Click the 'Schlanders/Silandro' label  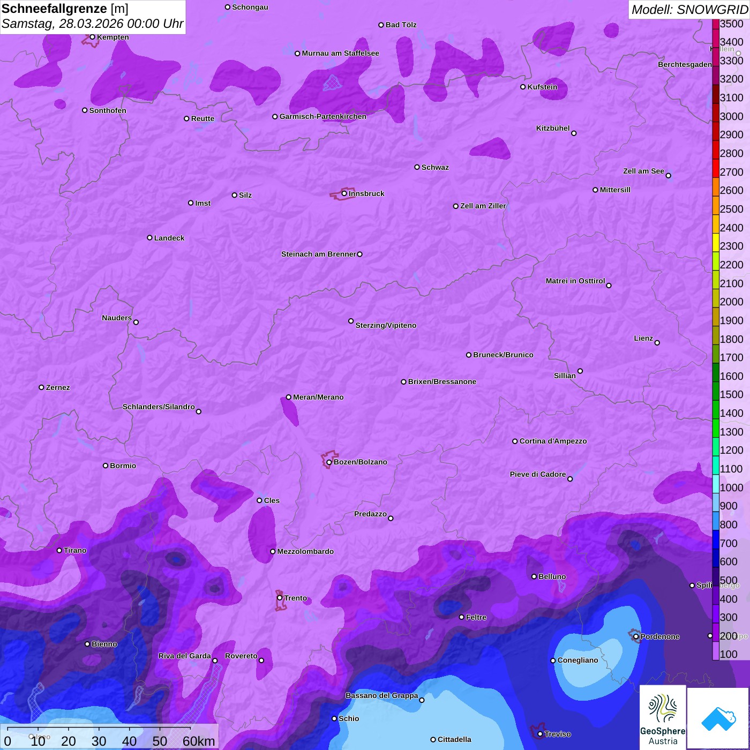pyautogui.click(x=159, y=407)
